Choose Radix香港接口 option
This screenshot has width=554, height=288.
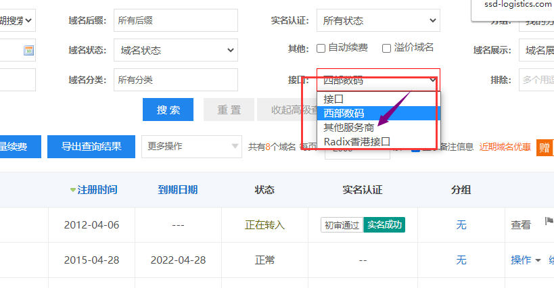click(x=356, y=141)
